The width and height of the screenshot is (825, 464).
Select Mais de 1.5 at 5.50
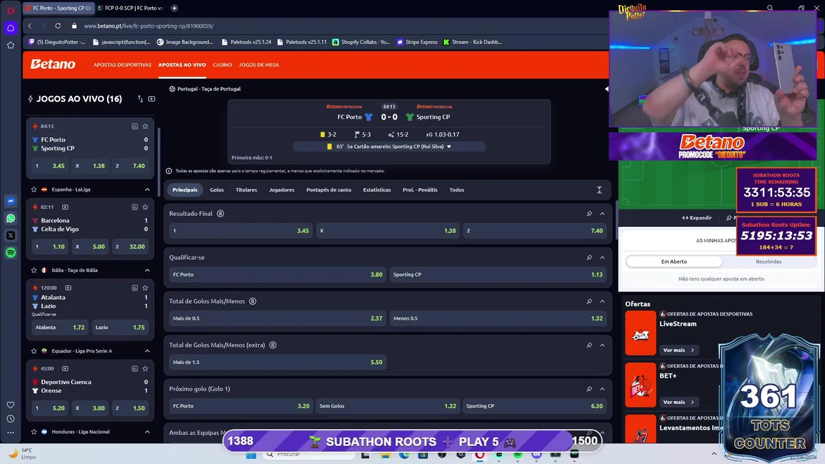click(x=277, y=362)
